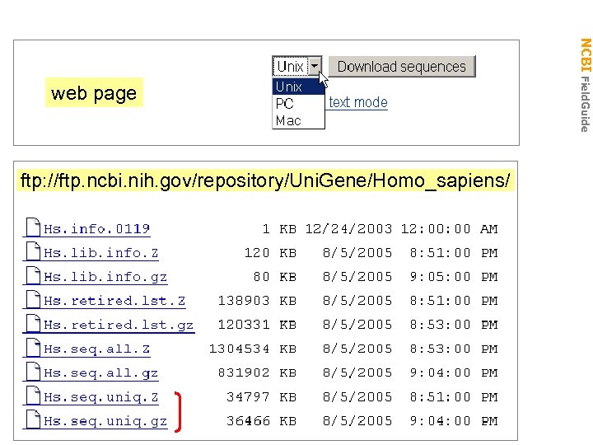Download the Hs.seq.all.Z archive
Screen dimensions: 593x445
(x=97, y=349)
